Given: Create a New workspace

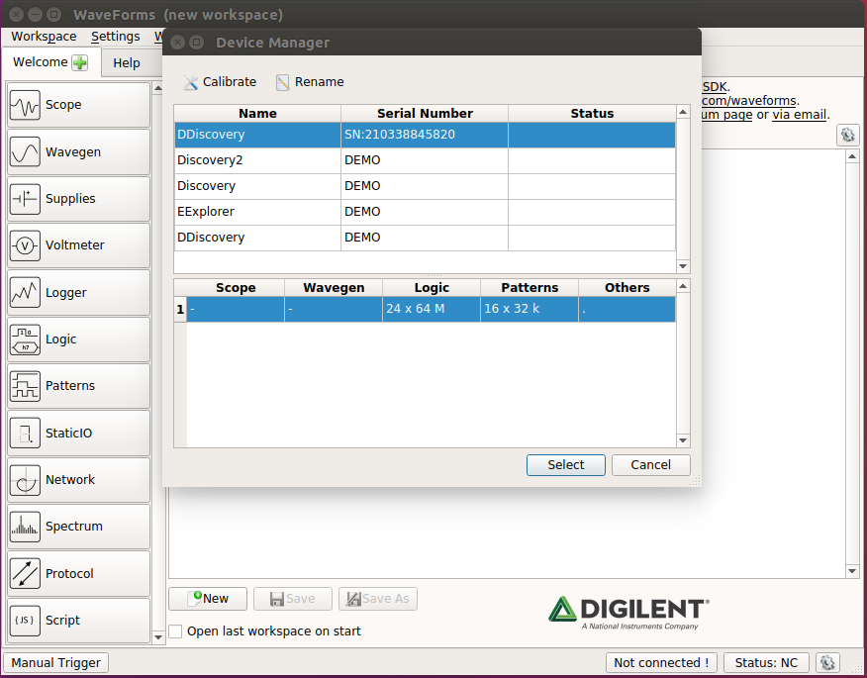Looking at the screenshot, I should 208,599.
